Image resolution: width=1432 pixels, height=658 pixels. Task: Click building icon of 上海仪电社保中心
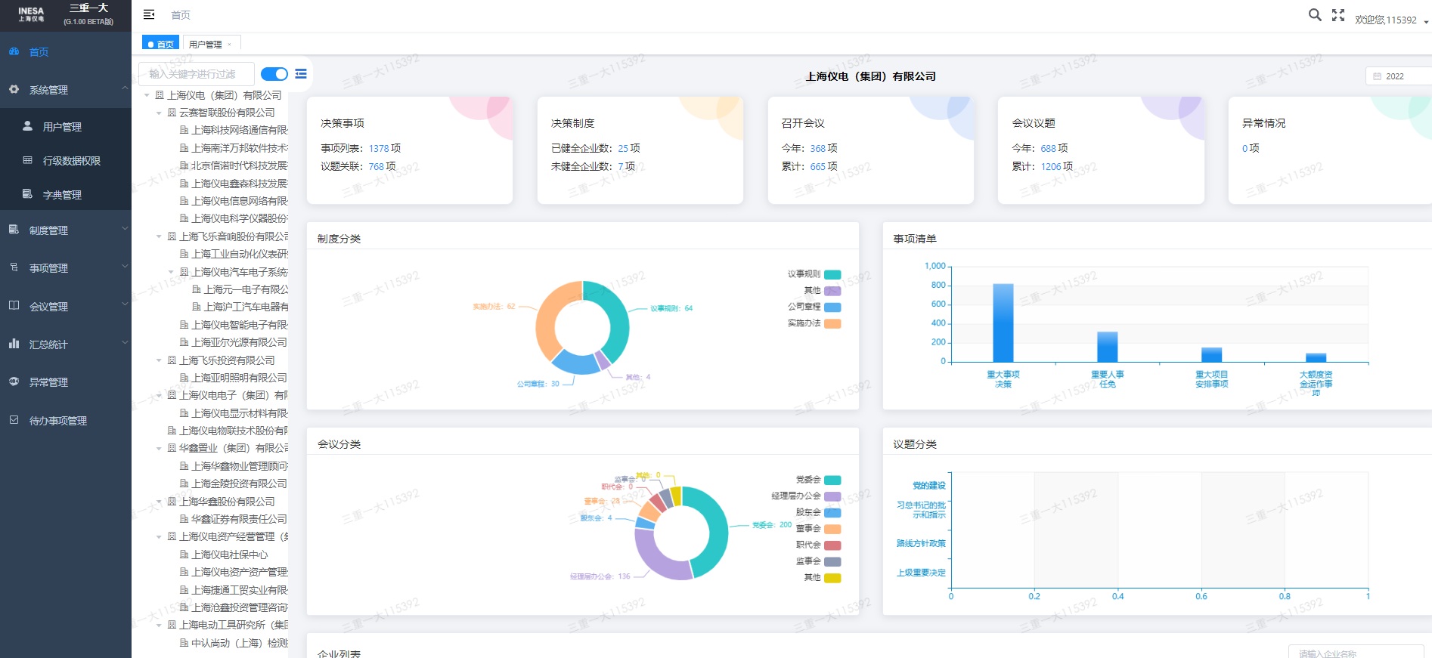pyautogui.click(x=184, y=555)
